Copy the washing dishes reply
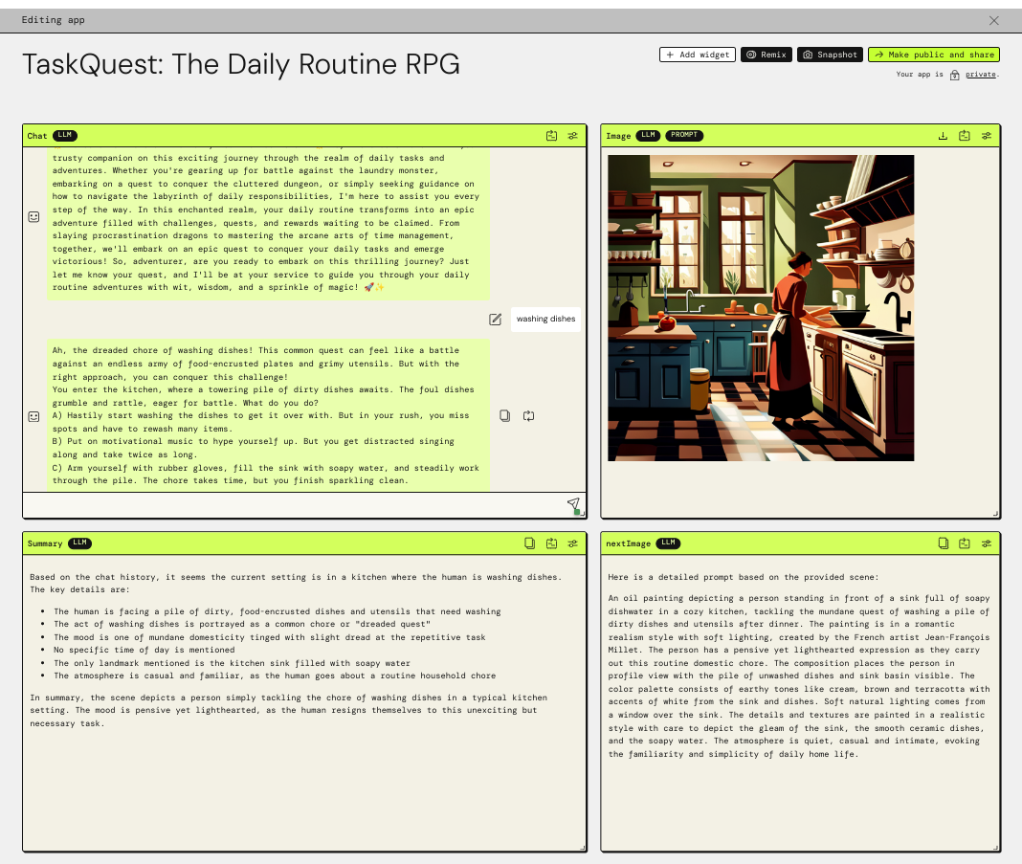1022x864 pixels. click(504, 415)
